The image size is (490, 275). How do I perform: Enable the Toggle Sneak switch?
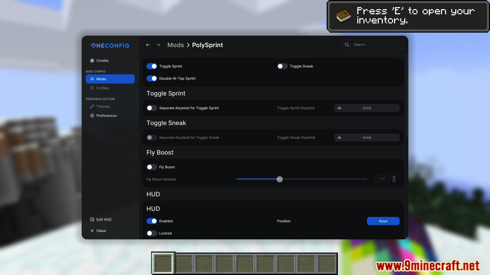point(283,66)
